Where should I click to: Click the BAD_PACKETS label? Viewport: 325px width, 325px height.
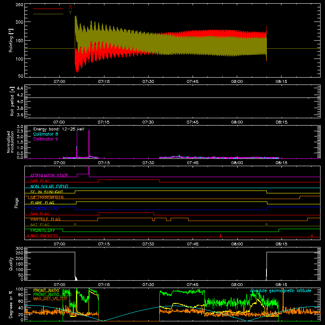click(44, 236)
